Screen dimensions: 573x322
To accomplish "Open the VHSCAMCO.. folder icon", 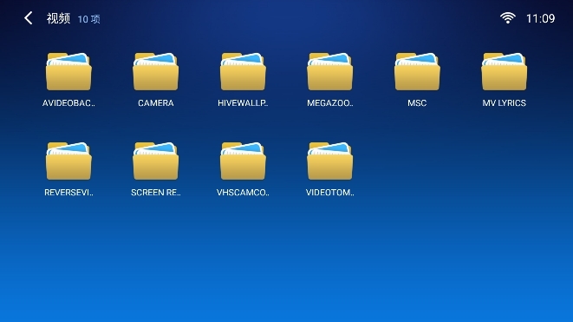I will pos(243,161).
